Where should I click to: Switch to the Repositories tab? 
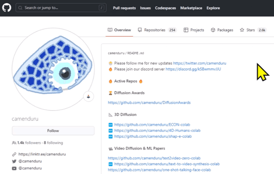coord(157,30)
